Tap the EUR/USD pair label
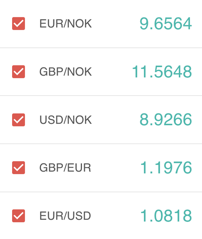Screen dimensions: 202x239 point(65,216)
